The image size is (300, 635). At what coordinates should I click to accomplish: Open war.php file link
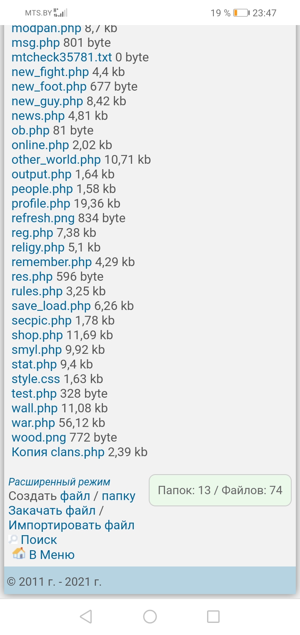coord(33,423)
